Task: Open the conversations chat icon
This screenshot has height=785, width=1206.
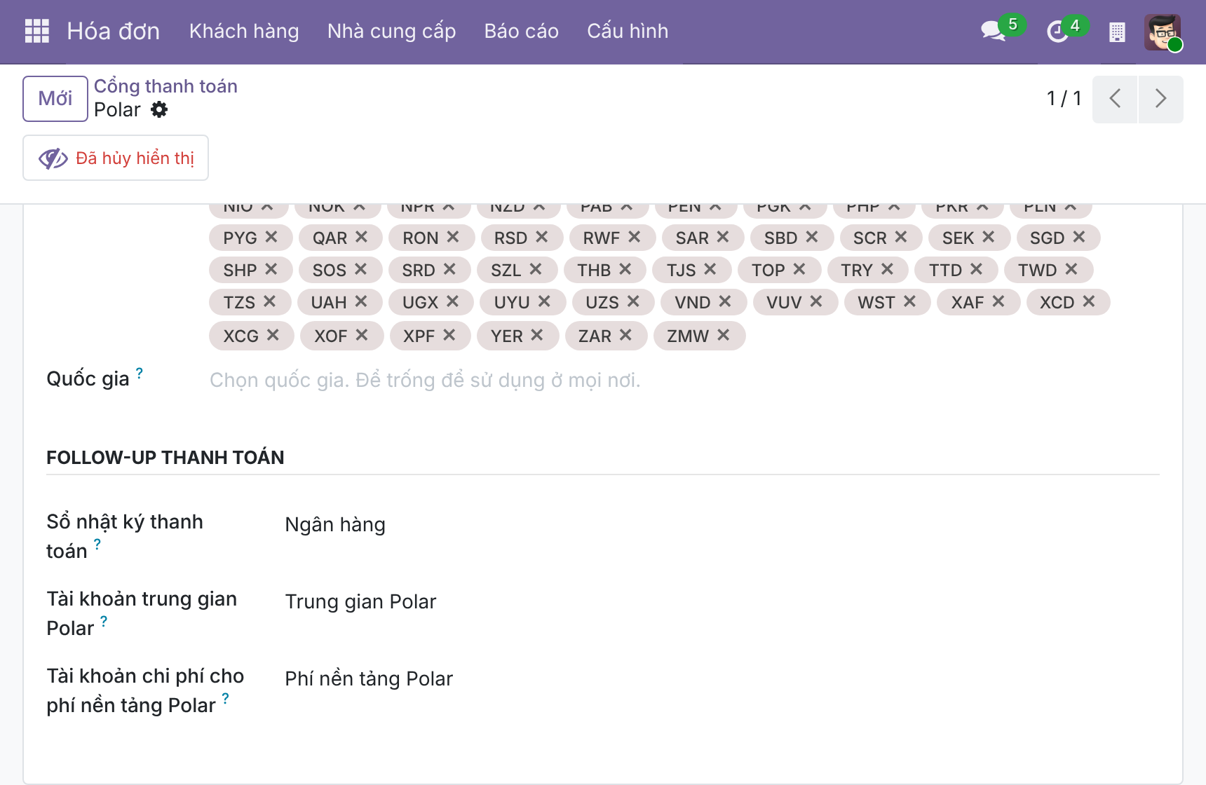Action: point(993,31)
